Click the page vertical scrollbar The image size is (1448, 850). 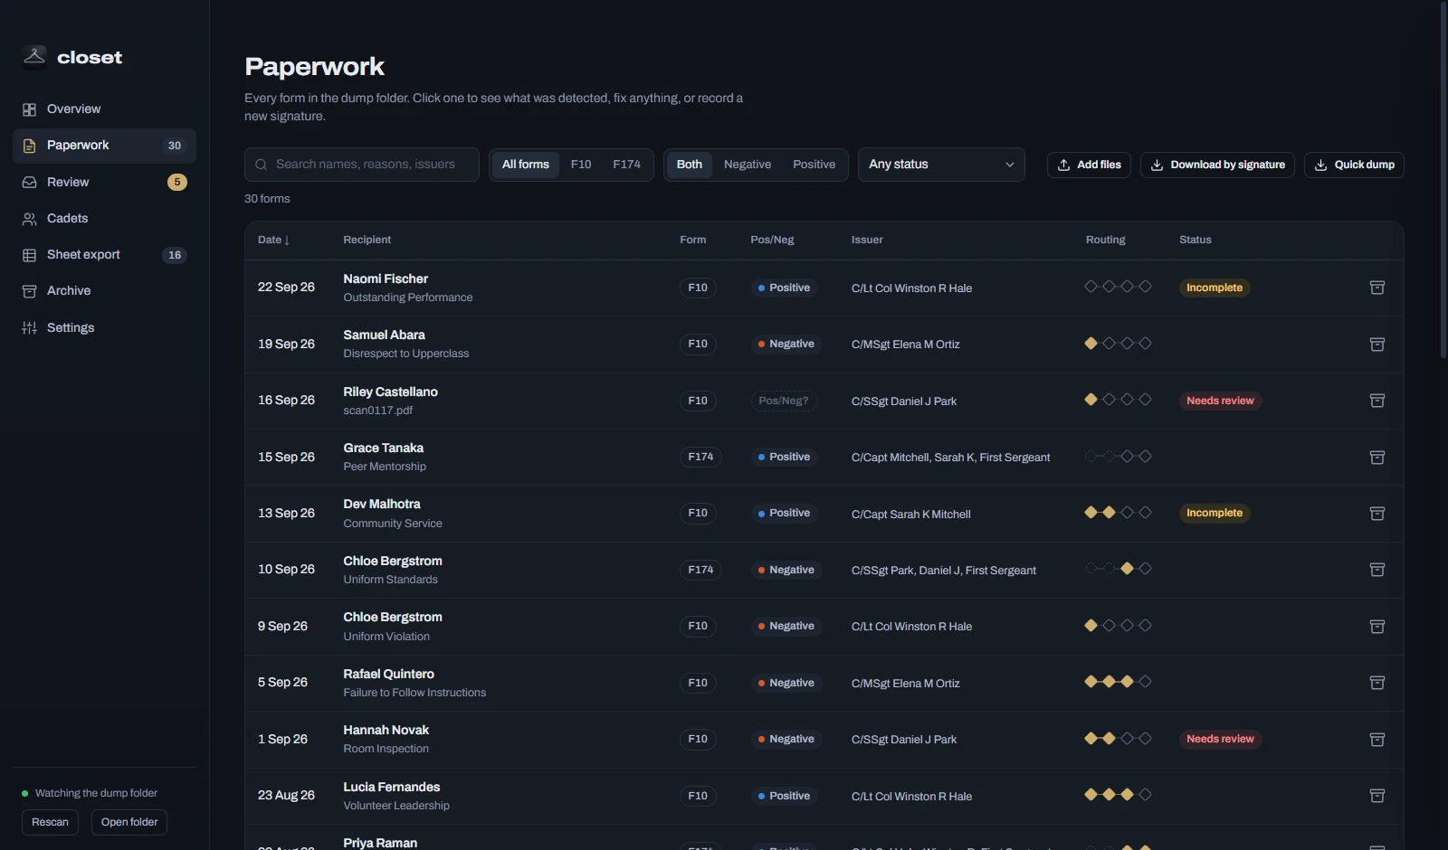tap(1443, 181)
